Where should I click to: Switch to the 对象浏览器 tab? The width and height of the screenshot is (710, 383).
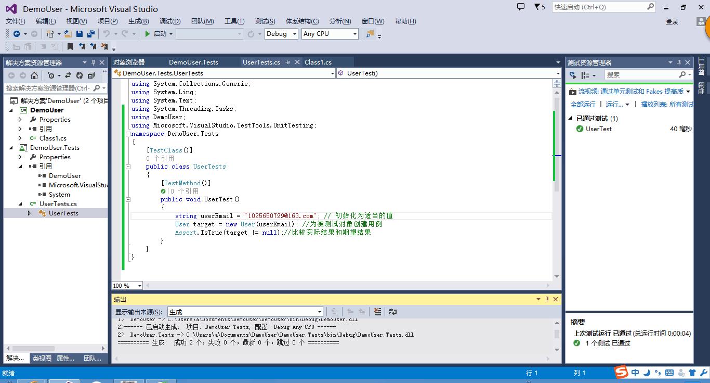point(129,62)
